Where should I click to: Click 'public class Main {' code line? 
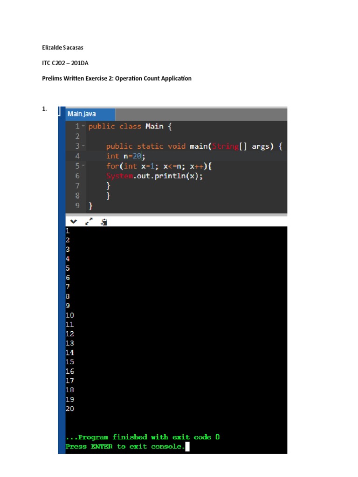130,126
